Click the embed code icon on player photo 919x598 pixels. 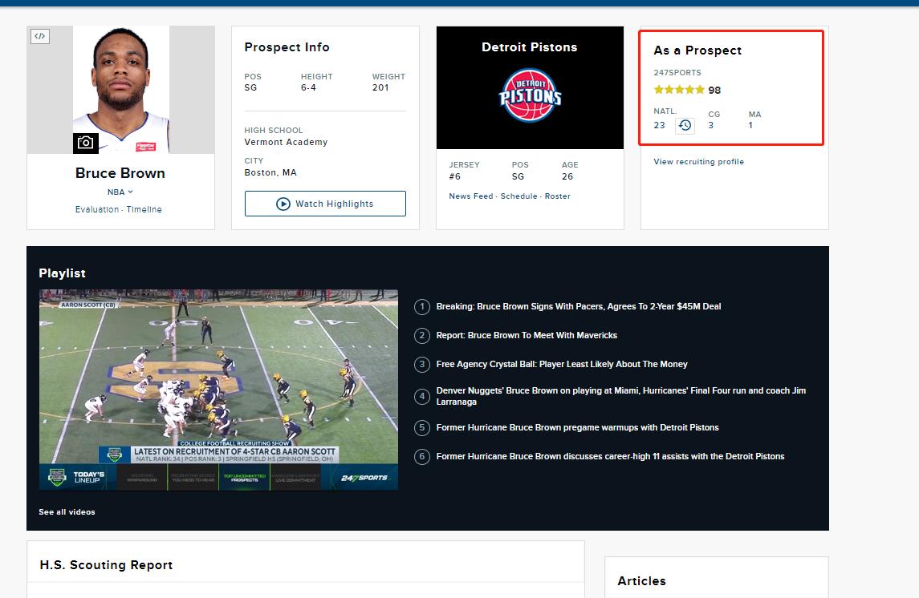coord(40,36)
